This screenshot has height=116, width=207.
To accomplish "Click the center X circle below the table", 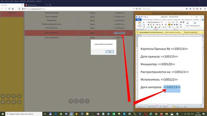I will tap(76, 101).
